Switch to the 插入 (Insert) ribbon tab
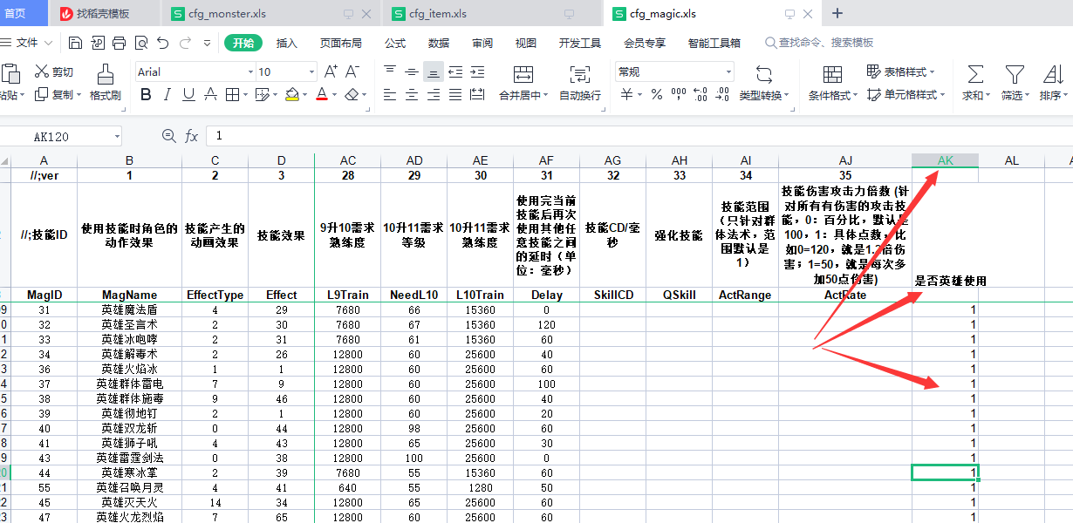 pyautogui.click(x=286, y=43)
